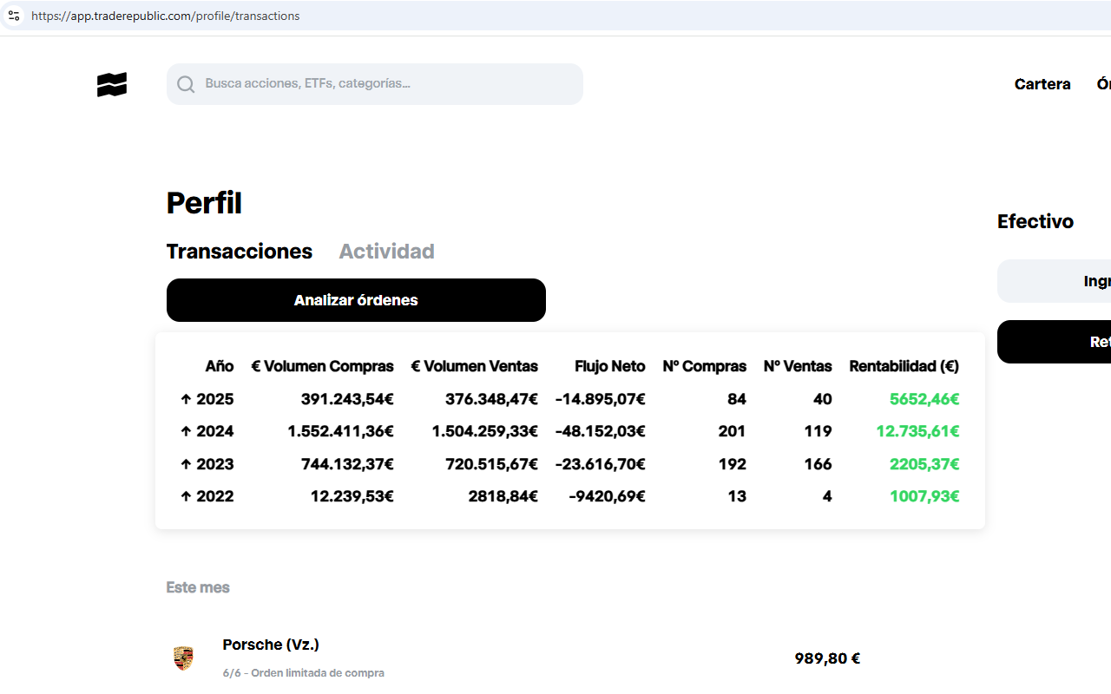Click the Rentabilidad (€) column header
Viewport: 1111px width, 694px height.
tap(904, 366)
